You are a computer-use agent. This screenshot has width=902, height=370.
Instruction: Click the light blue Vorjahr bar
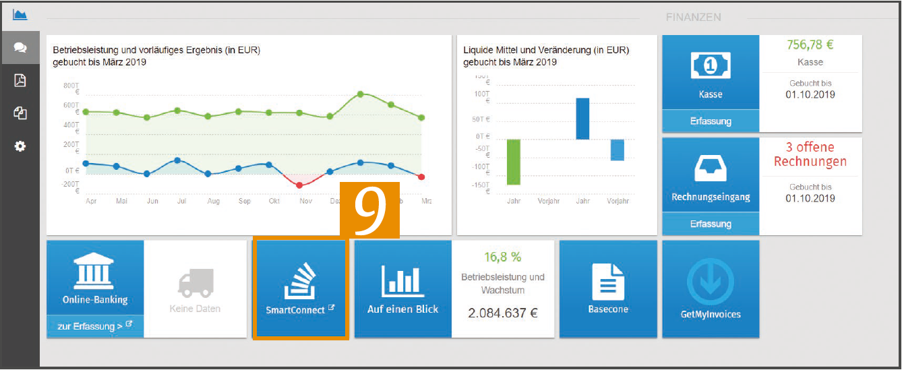coord(618,150)
